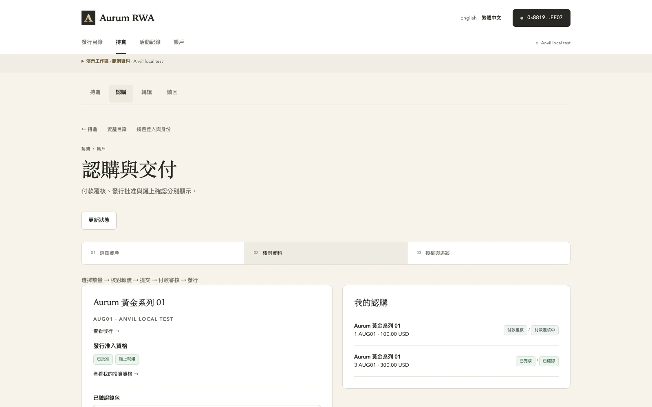Screen dimensions: 652x407
Task: Click the 鏈上就緒 status badge
Action: [127, 359]
